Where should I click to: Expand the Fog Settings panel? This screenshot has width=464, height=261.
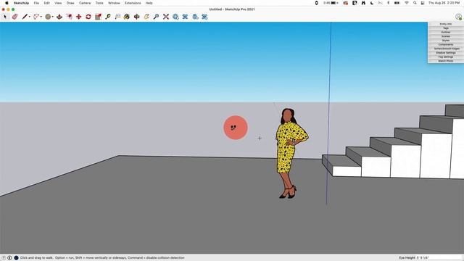[446, 57]
